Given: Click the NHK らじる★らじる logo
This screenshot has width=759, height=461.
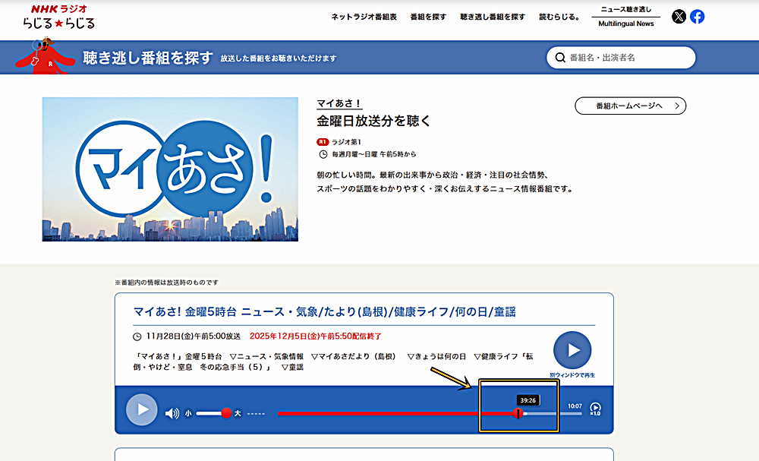Looking at the screenshot, I should [58, 17].
